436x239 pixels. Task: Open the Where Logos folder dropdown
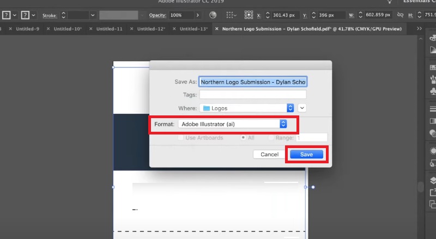247,108
